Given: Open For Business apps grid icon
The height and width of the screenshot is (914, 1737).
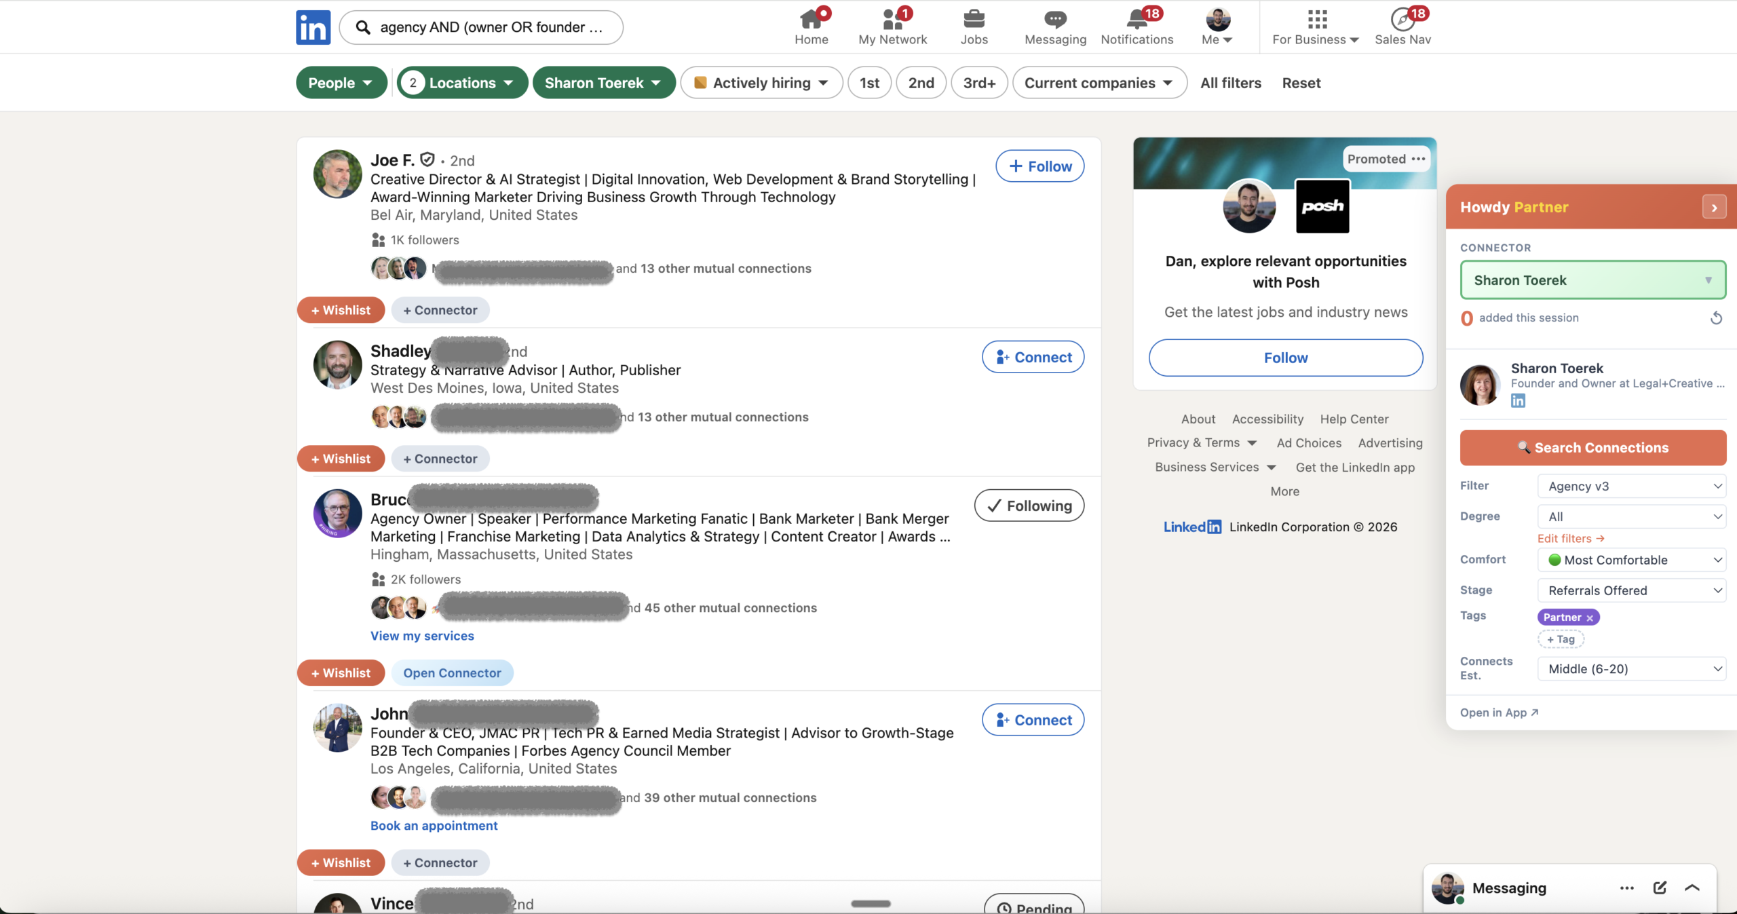Looking at the screenshot, I should click(1317, 19).
